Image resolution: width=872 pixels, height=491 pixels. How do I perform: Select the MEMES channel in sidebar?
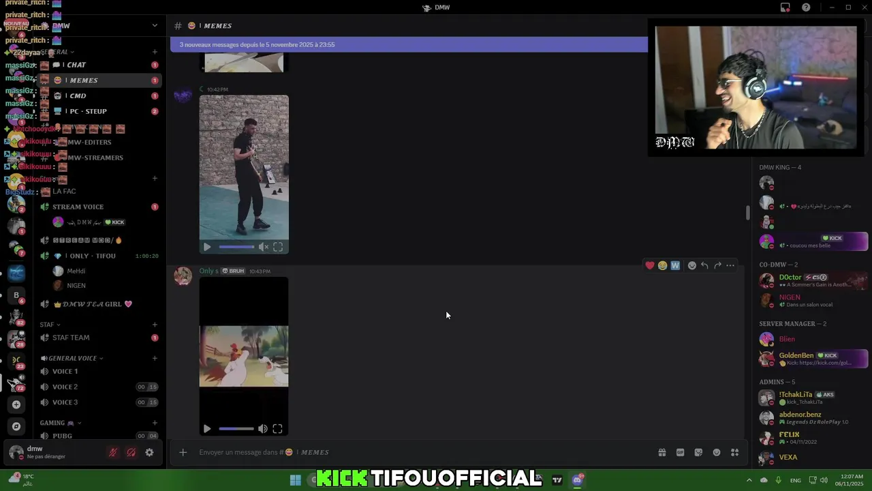click(x=100, y=80)
